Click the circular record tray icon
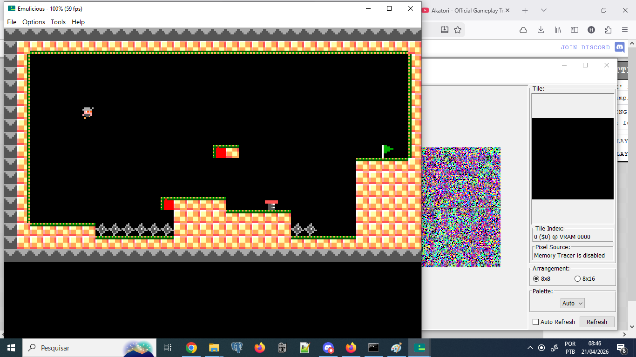This screenshot has height=357, width=636. (x=541, y=348)
